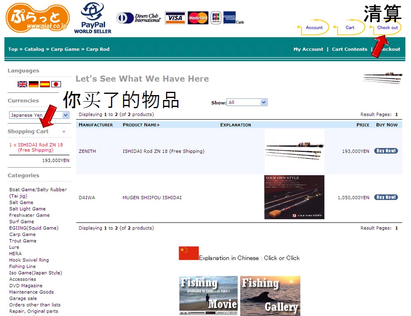Image resolution: width=411 pixels, height=316 pixels.
Task: Switch language with the Spanish flag
Action: pyautogui.click(x=45, y=84)
